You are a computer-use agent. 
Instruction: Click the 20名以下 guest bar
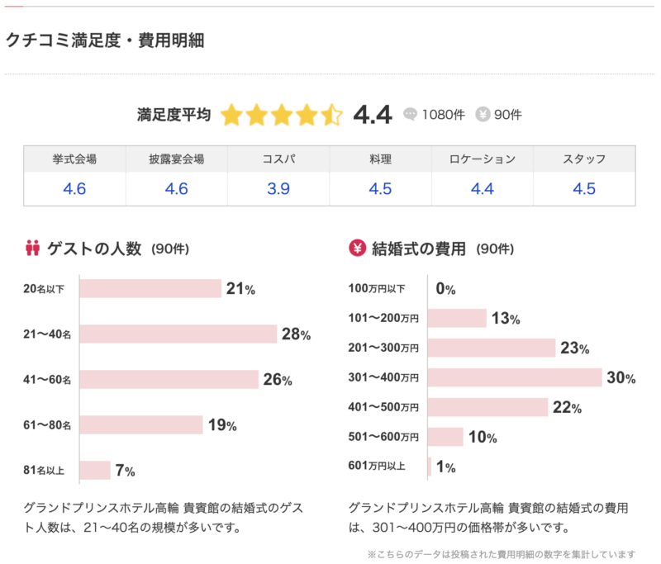[150, 288]
